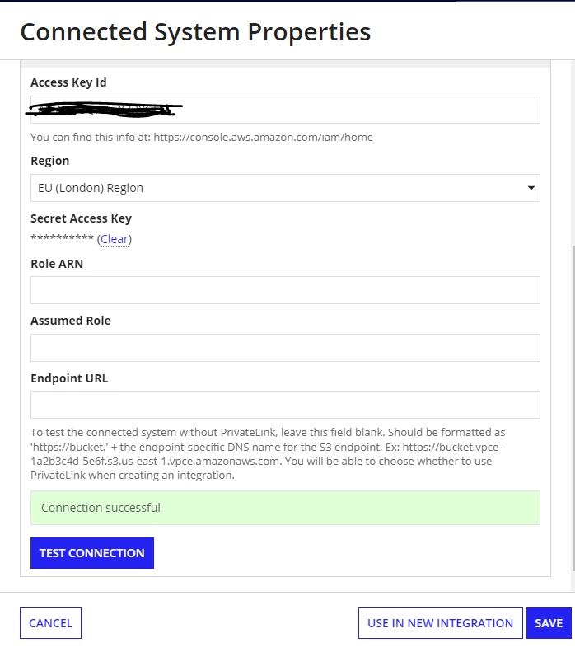This screenshot has height=652, width=575.
Task: Save the connected system properties
Action: pyautogui.click(x=549, y=623)
